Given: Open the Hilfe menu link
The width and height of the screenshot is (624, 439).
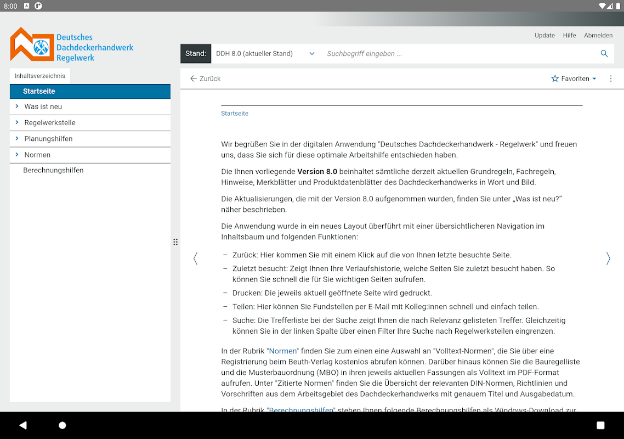Looking at the screenshot, I should coord(569,36).
